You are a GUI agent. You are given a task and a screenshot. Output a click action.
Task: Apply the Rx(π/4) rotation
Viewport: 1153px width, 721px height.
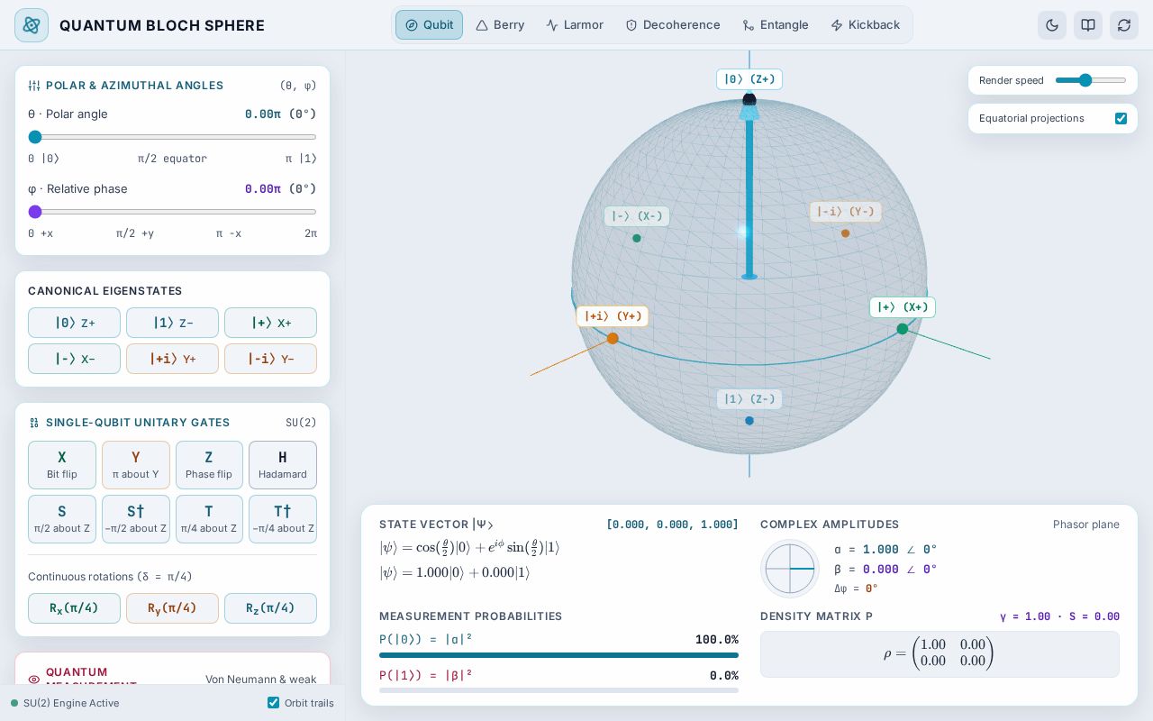(74, 608)
